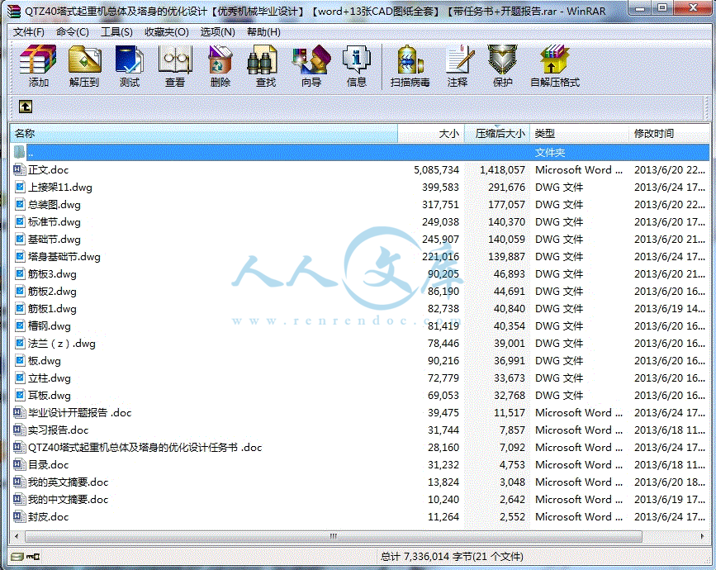716x570 pixels.
Task: Show archive Info (信息) icon
Action: pos(356,59)
